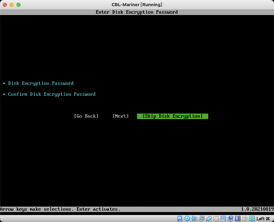
Task: Close the CBL-Mariner VM window
Action: pos(5,5)
